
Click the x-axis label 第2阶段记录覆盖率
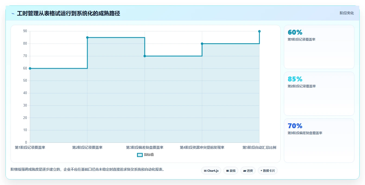pyautogui.click(x=87, y=147)
